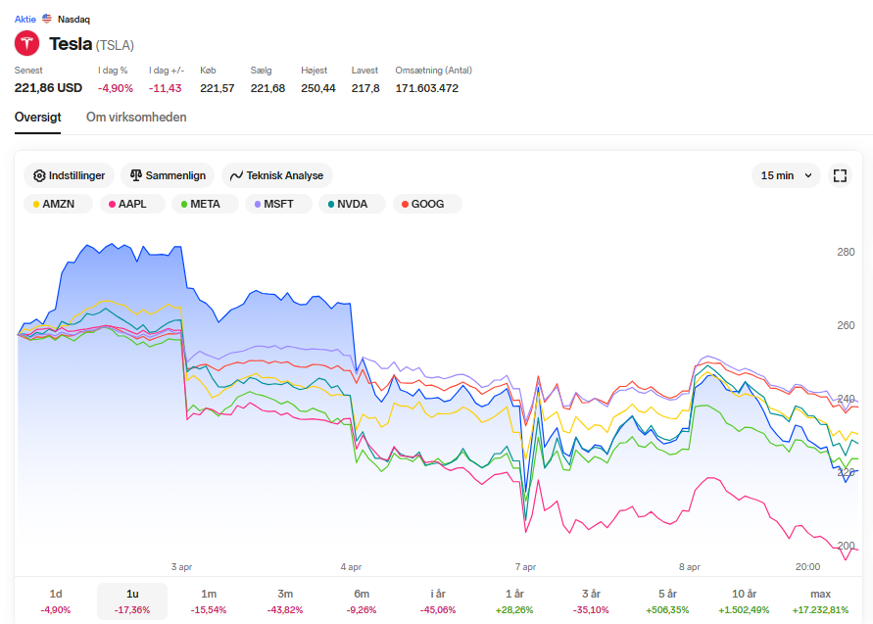The height and width of the screenshot is (624, 873).
Task: Enter fullscreen chart mode
Action: coord(840,176)
